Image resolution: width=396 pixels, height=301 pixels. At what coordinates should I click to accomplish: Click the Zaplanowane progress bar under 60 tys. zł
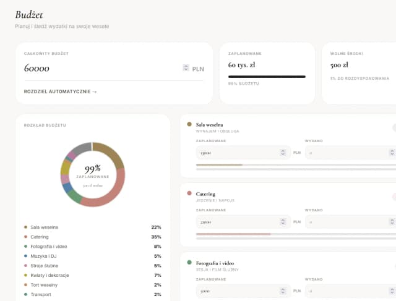click(x=267, y=77)
